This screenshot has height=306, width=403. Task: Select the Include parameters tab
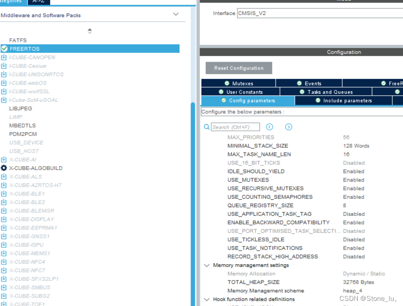coord(344,101)
